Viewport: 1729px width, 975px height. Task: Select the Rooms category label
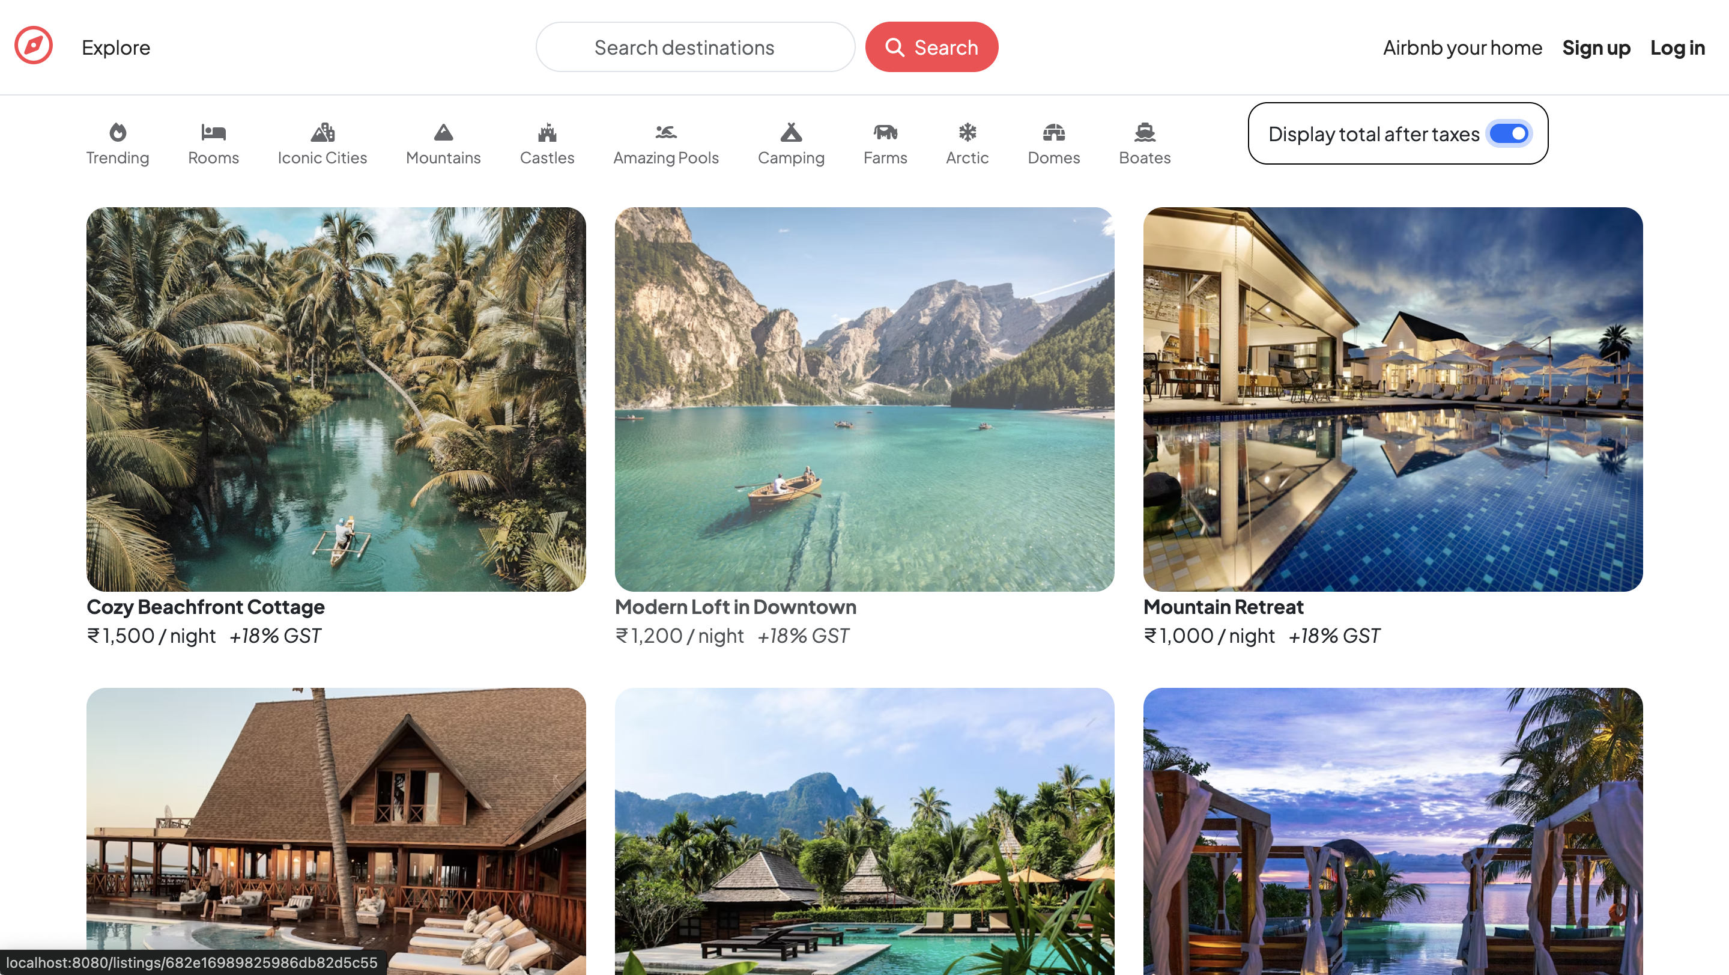213,158
